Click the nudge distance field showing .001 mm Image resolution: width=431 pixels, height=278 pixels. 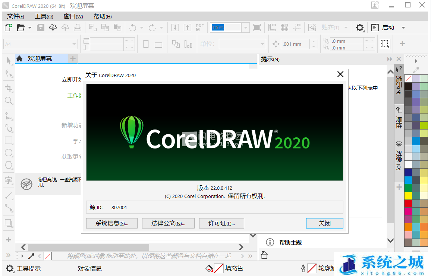(x=296, y=44)
